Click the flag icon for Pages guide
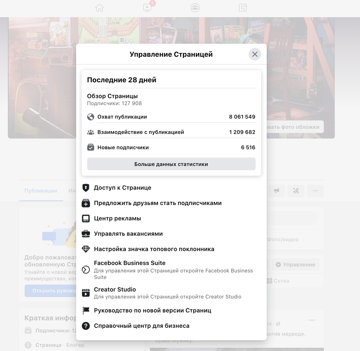 click(x=86, y=310)
